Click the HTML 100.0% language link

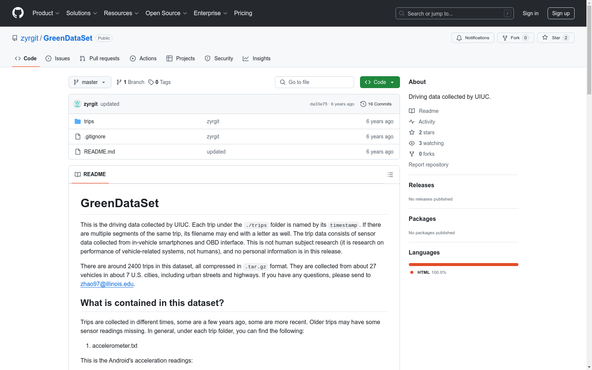(428, 272)
